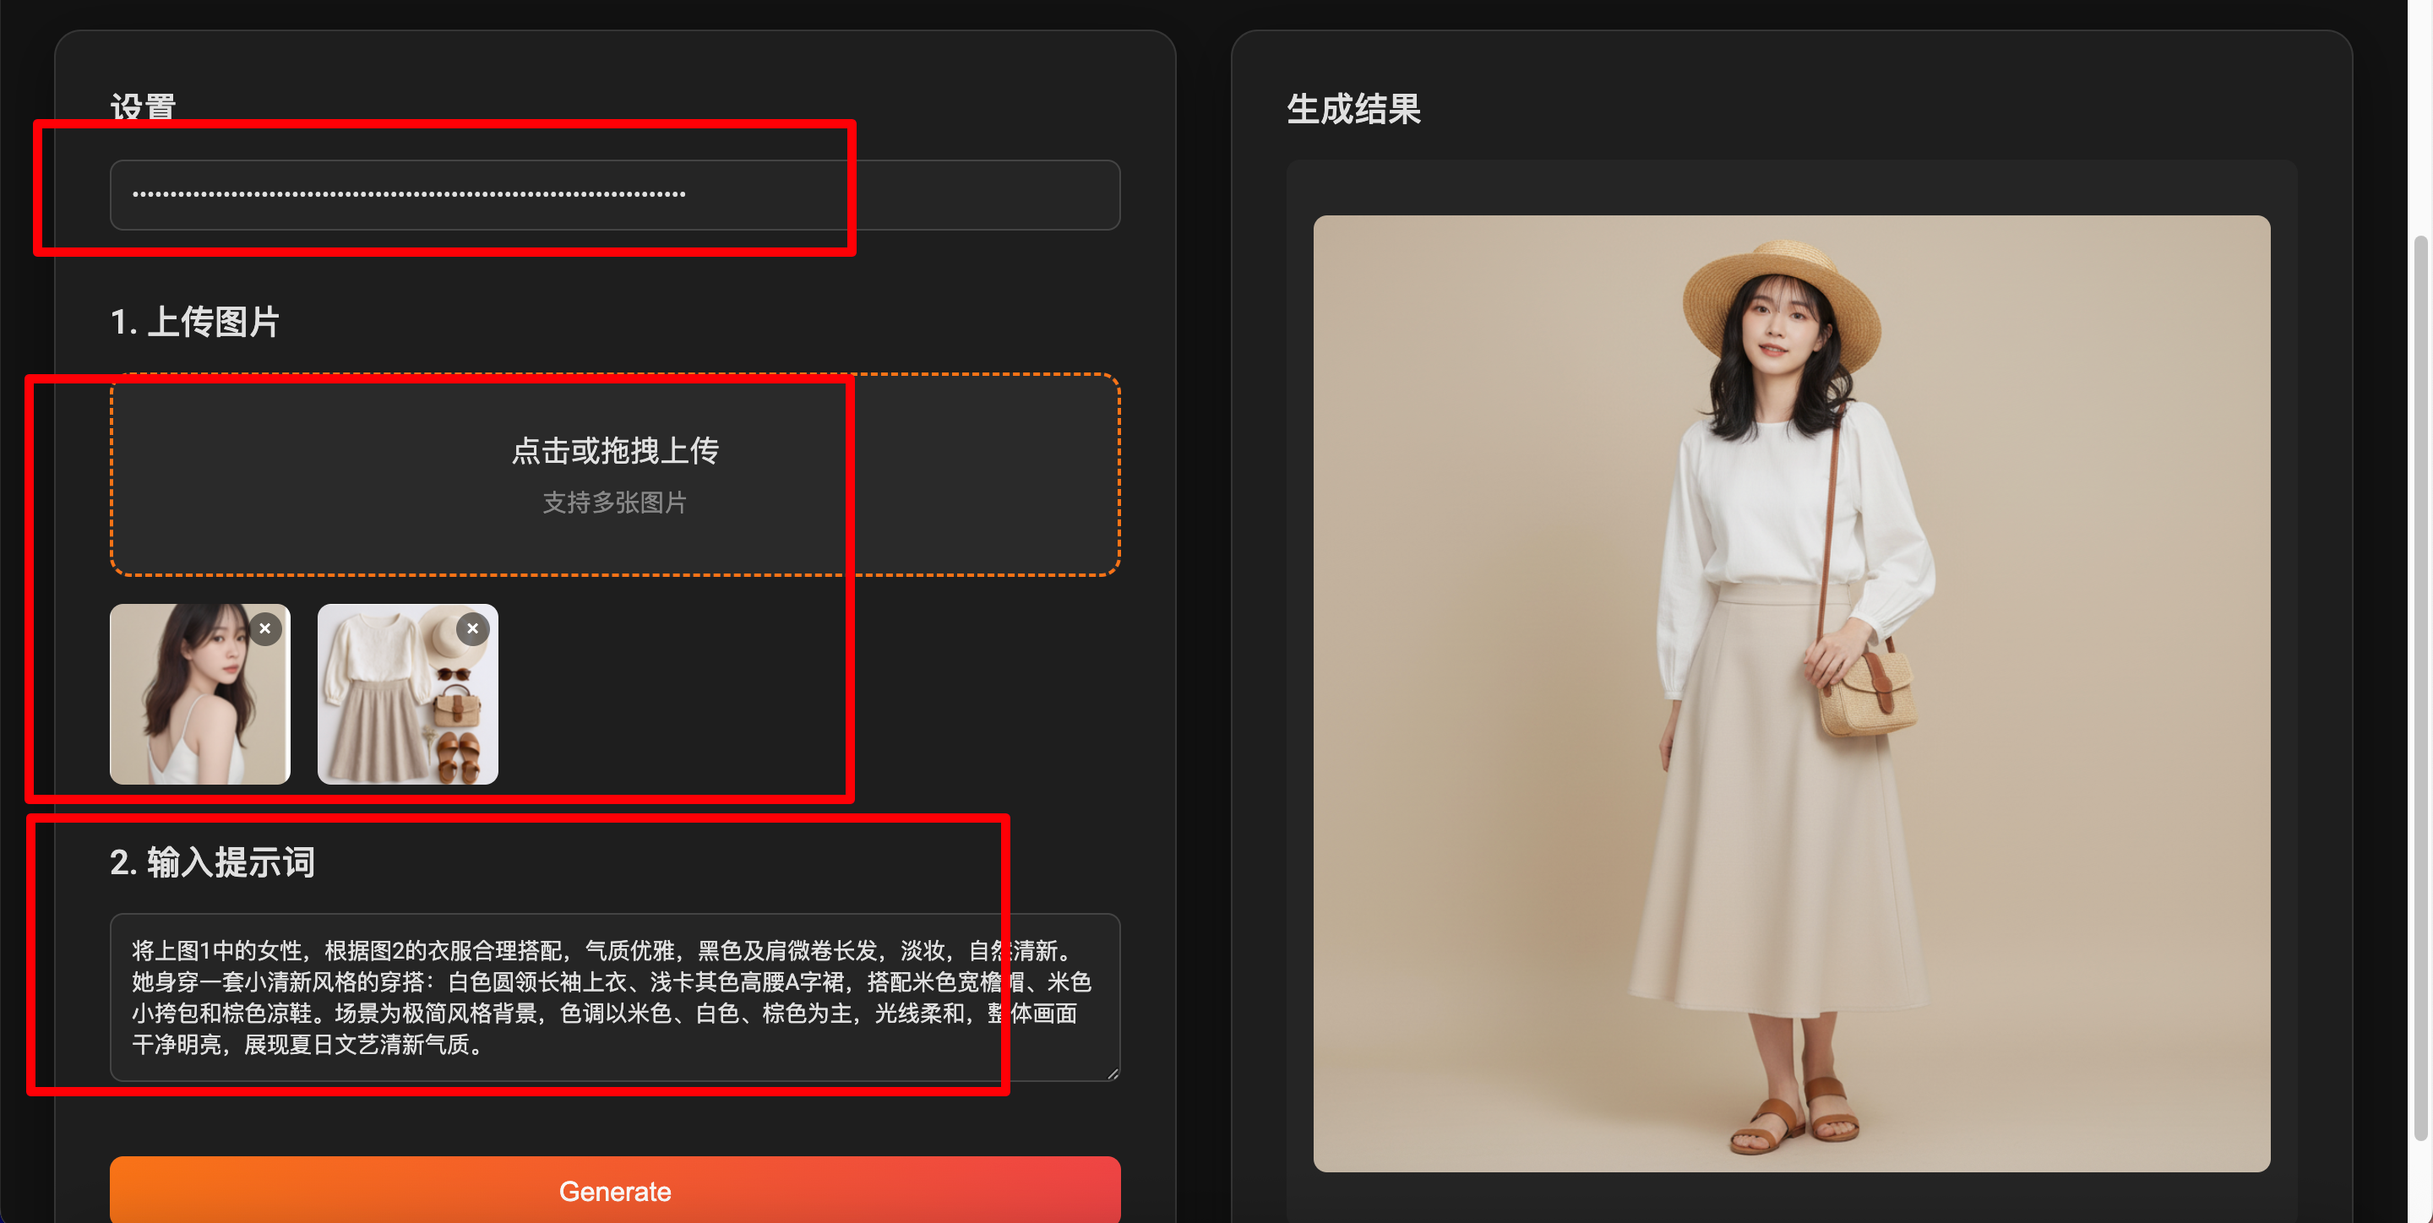This screenshot has height=1223, width=2433.
Task: Click the woven handbag in result image
Action: 1865,697
